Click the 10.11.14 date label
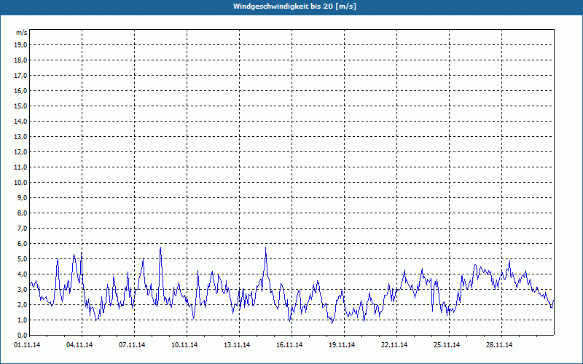This screenshot has width=583, height=364. (186, 345)
